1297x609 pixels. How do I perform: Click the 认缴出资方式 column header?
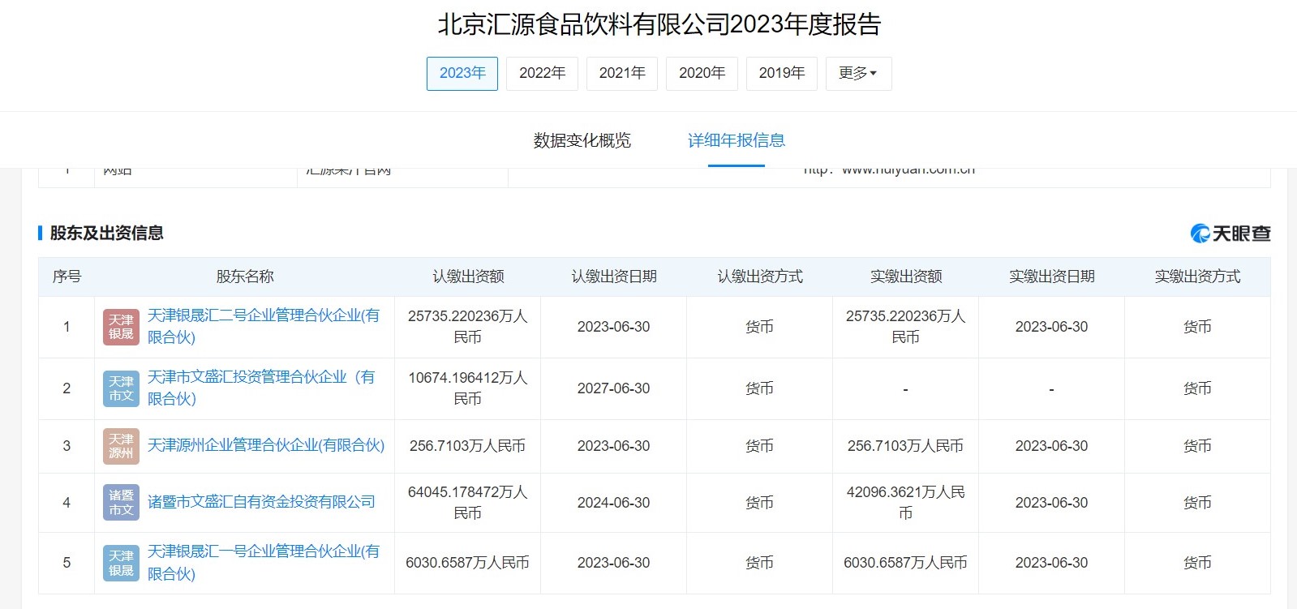760,277
